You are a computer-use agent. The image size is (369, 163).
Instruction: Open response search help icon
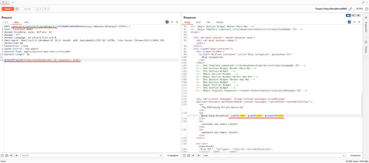click(x=184, y=156)
